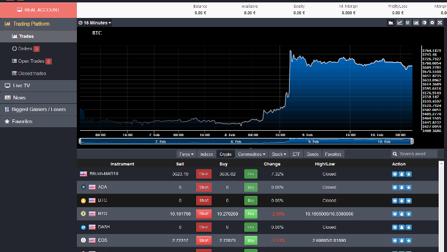
Task: Open Favorites in sidebar
Action: click(x=38, y=121)
